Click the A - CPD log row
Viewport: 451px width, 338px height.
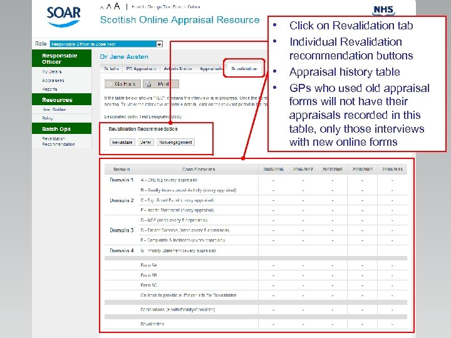pyautogui.click(x=256, y=180)
